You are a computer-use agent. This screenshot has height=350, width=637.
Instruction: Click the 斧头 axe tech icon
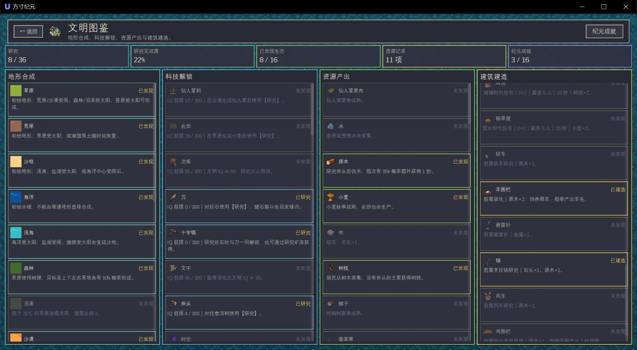(173, 303)
